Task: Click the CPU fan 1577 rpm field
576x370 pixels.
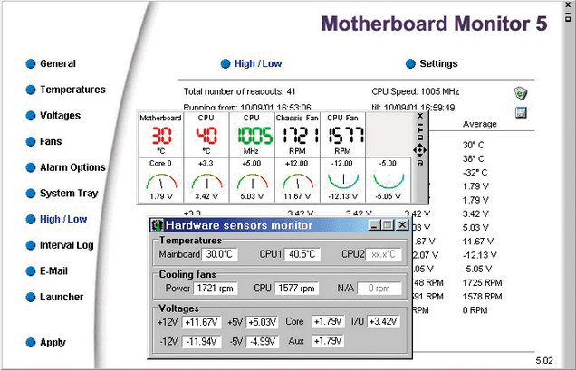Action: pos(296,289)
